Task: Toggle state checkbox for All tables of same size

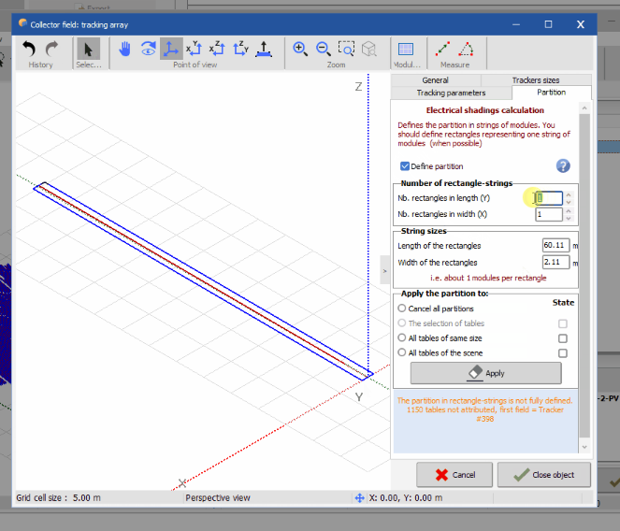Action: 563,338
